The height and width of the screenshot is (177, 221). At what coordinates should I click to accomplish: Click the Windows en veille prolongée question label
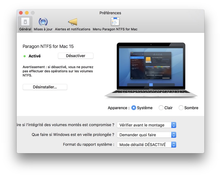click(x=73, y=135)
